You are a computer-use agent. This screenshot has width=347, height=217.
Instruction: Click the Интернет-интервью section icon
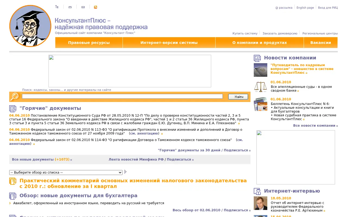click(x=257, y=191)
